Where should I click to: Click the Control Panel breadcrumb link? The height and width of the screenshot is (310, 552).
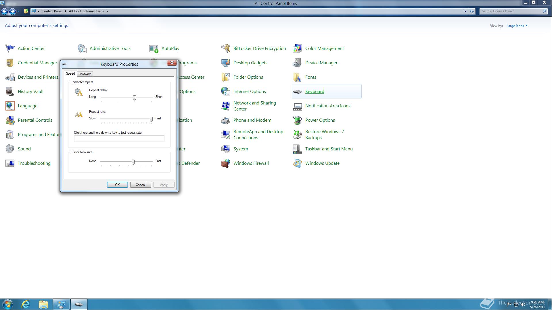(52, 11)
